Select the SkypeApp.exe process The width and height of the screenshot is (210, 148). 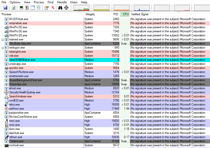coord(105,84)
